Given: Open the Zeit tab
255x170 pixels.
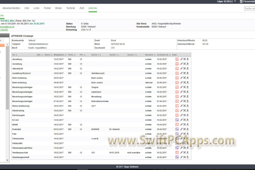Looking at the screenshot, I should point(82,8).
